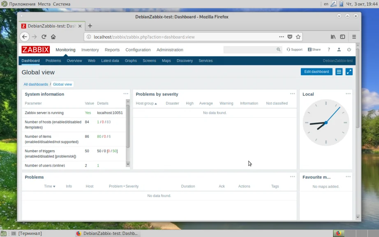Open the Configuration menu

138,49
